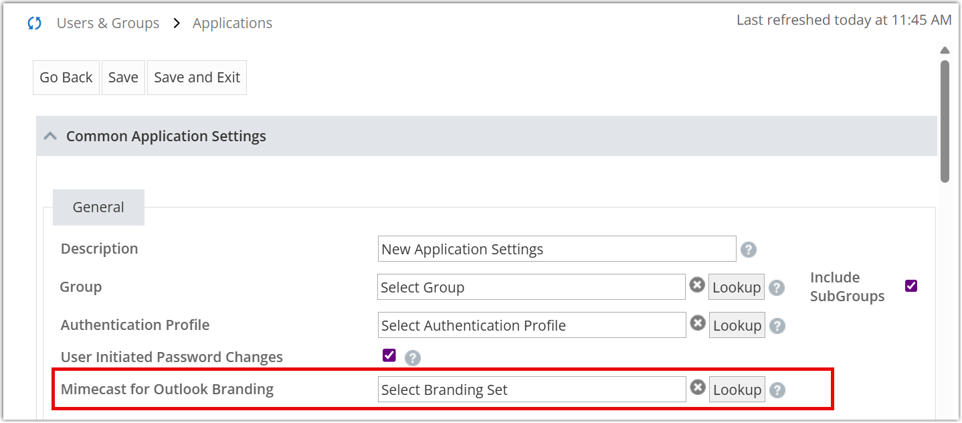Select the General tab

[x=98, y=207]
